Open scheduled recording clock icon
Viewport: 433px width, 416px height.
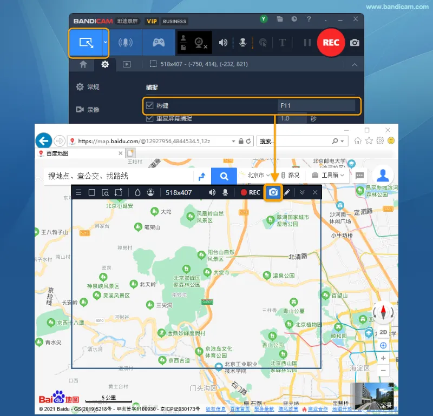tap(294, 19)
